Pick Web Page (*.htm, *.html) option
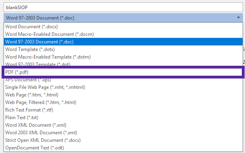This screenshot has width=245, height=153. [x=123, y=95]
